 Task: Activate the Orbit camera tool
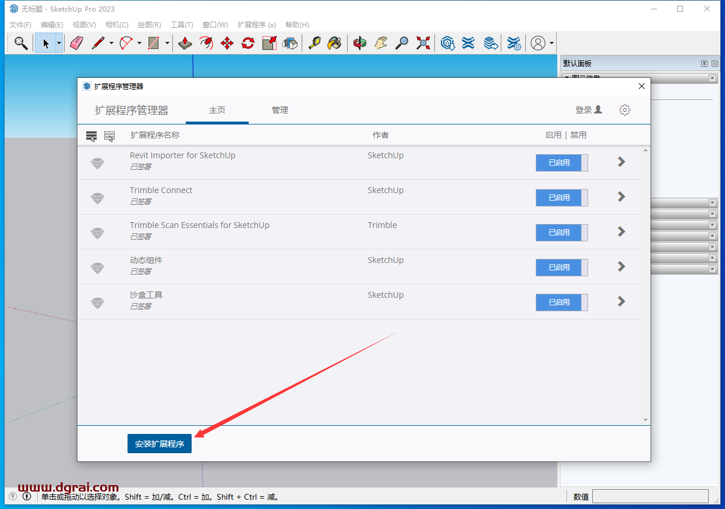pos(360,43)
